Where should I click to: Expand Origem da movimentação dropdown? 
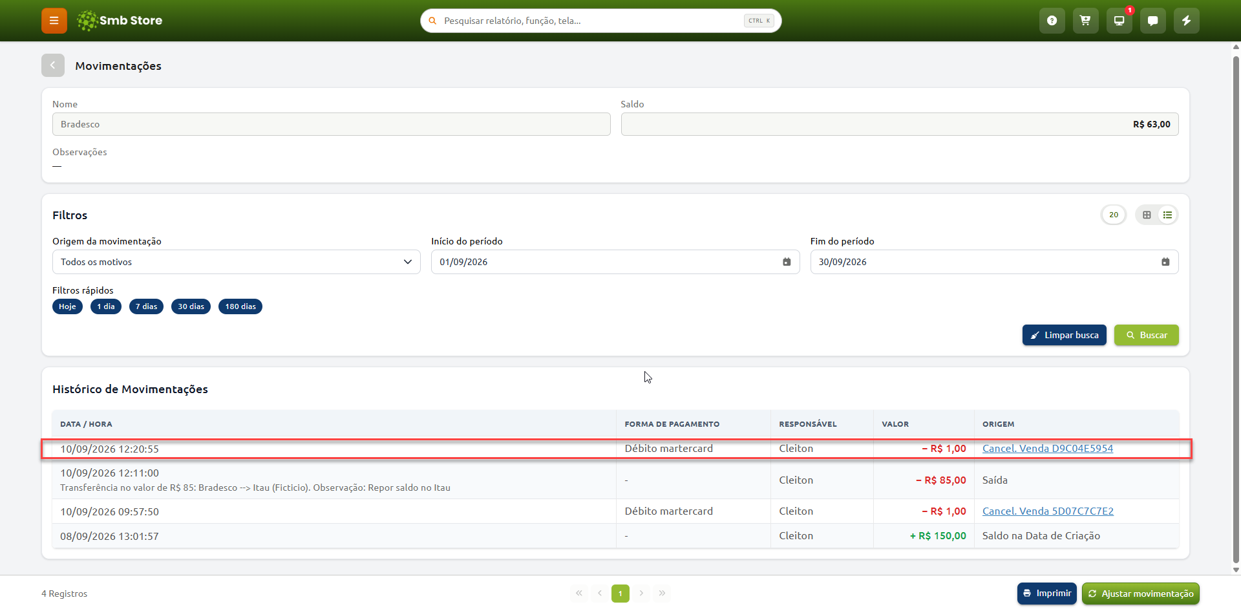point(237,262)
